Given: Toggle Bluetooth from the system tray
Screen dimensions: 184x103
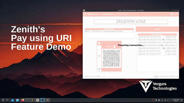Looking at the screenshot, I should click(x=162, y=100).
